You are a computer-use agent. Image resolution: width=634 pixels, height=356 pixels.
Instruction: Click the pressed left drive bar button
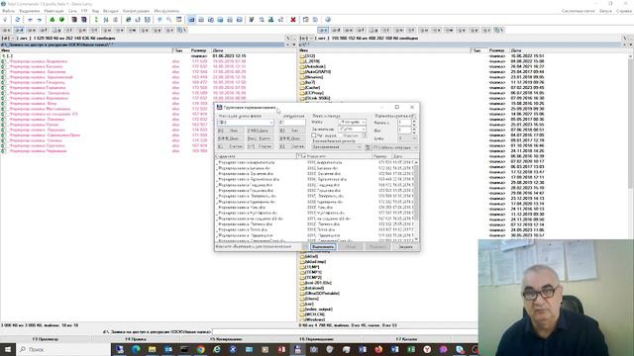click(x=20, y=31)
